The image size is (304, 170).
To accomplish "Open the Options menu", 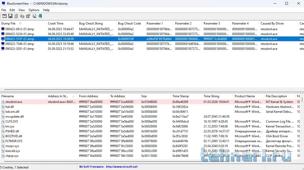I will point(34,10).
